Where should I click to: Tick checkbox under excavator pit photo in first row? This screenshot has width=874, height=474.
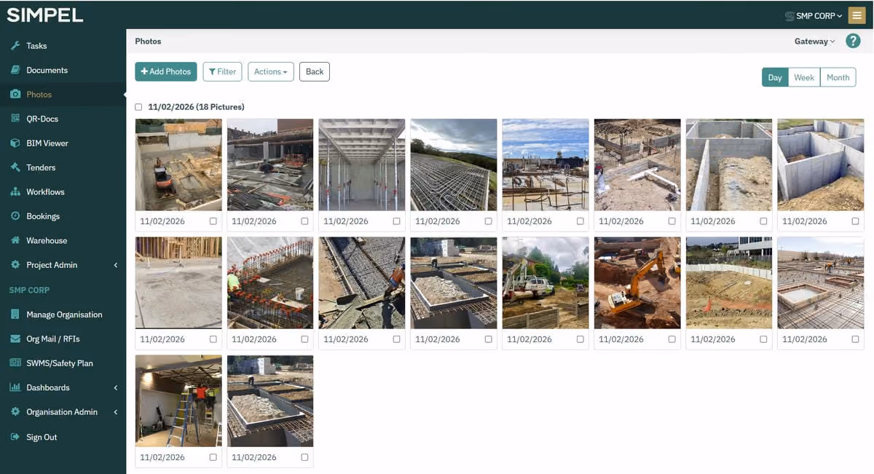213,221
